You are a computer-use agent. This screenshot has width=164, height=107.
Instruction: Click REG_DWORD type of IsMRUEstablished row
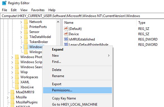(x=148, y=39)
